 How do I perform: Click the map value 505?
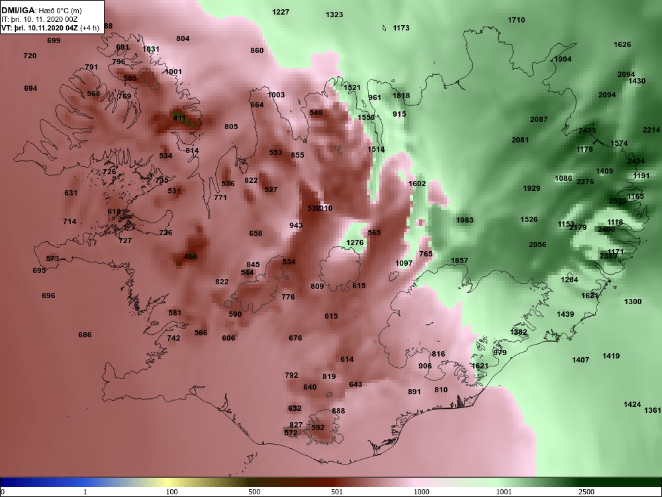[x=130, y=78]
